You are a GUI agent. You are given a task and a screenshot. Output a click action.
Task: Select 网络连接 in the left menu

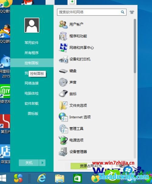[x=32, y=83]
